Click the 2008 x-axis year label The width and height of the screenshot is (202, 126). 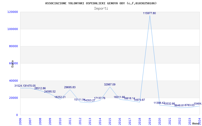coord(40,121)
